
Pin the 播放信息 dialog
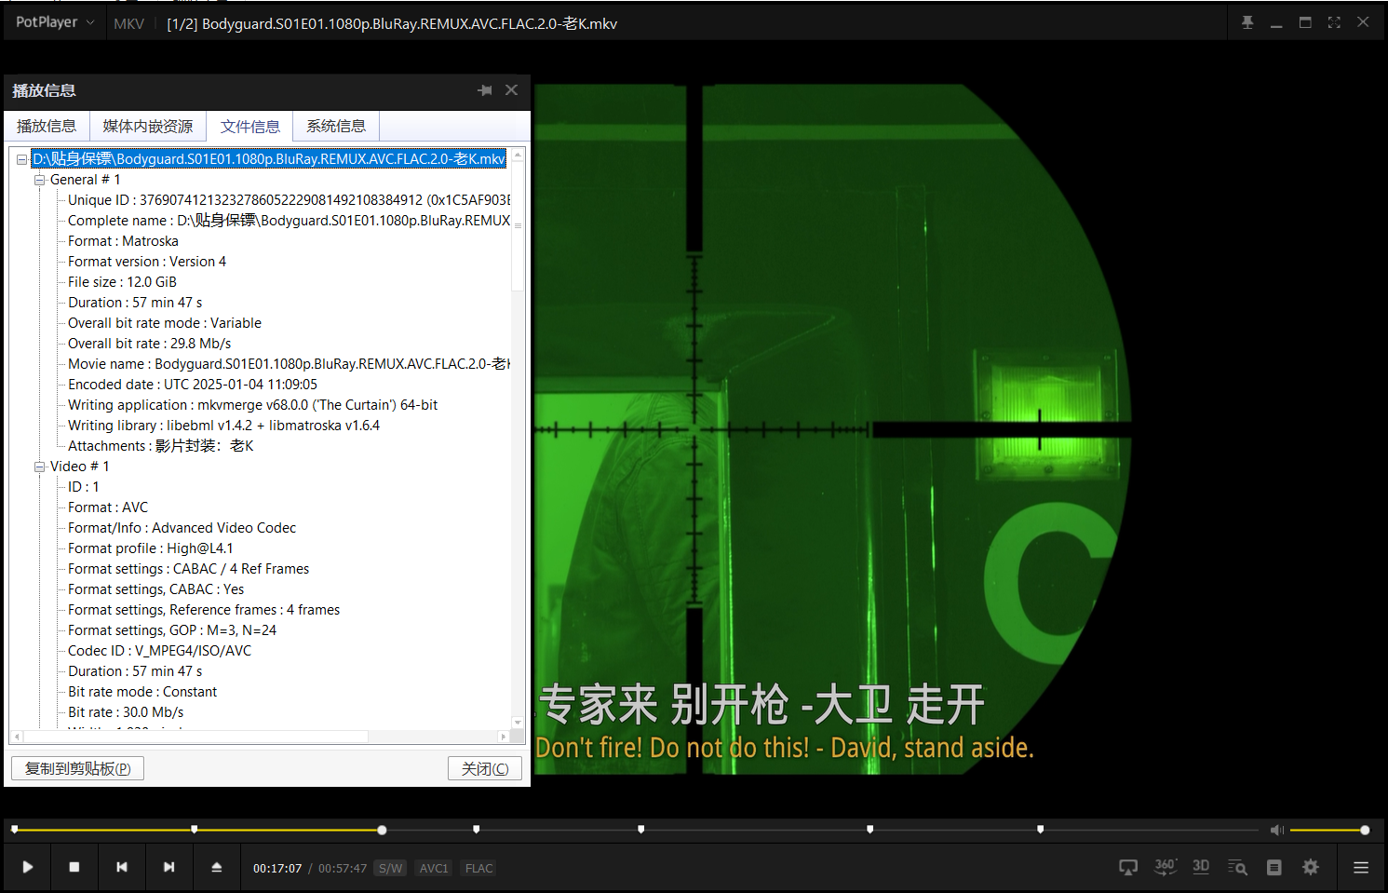tap(485, 90)
